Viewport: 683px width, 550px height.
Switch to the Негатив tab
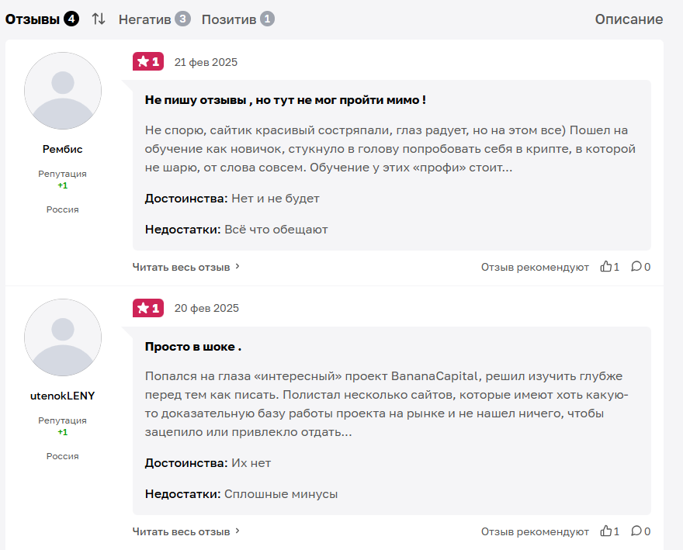point(154,19)
